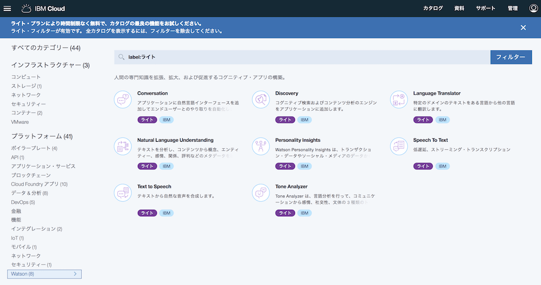
Task: Select データ & 分析 (8) category
Action: 29,193
